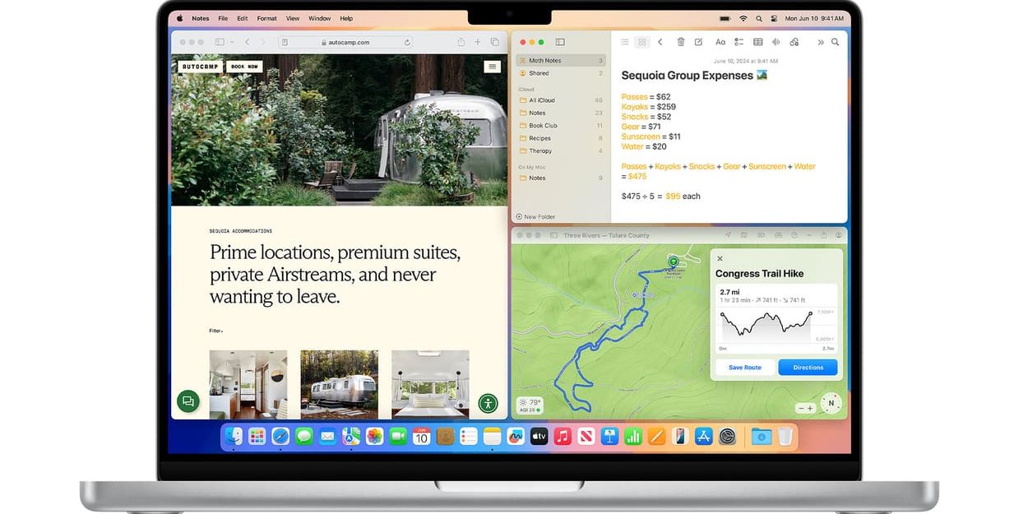
Task: Click the Directions button
Action: (808, 368)
